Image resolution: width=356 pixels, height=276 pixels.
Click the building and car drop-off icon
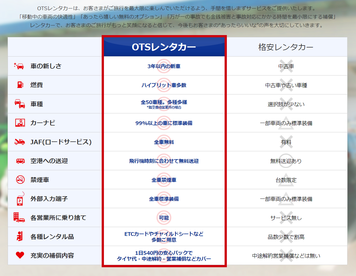coord(19,217)
